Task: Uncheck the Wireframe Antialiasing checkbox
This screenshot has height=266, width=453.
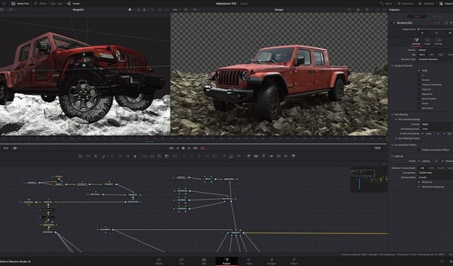Action: click(419, 187)
